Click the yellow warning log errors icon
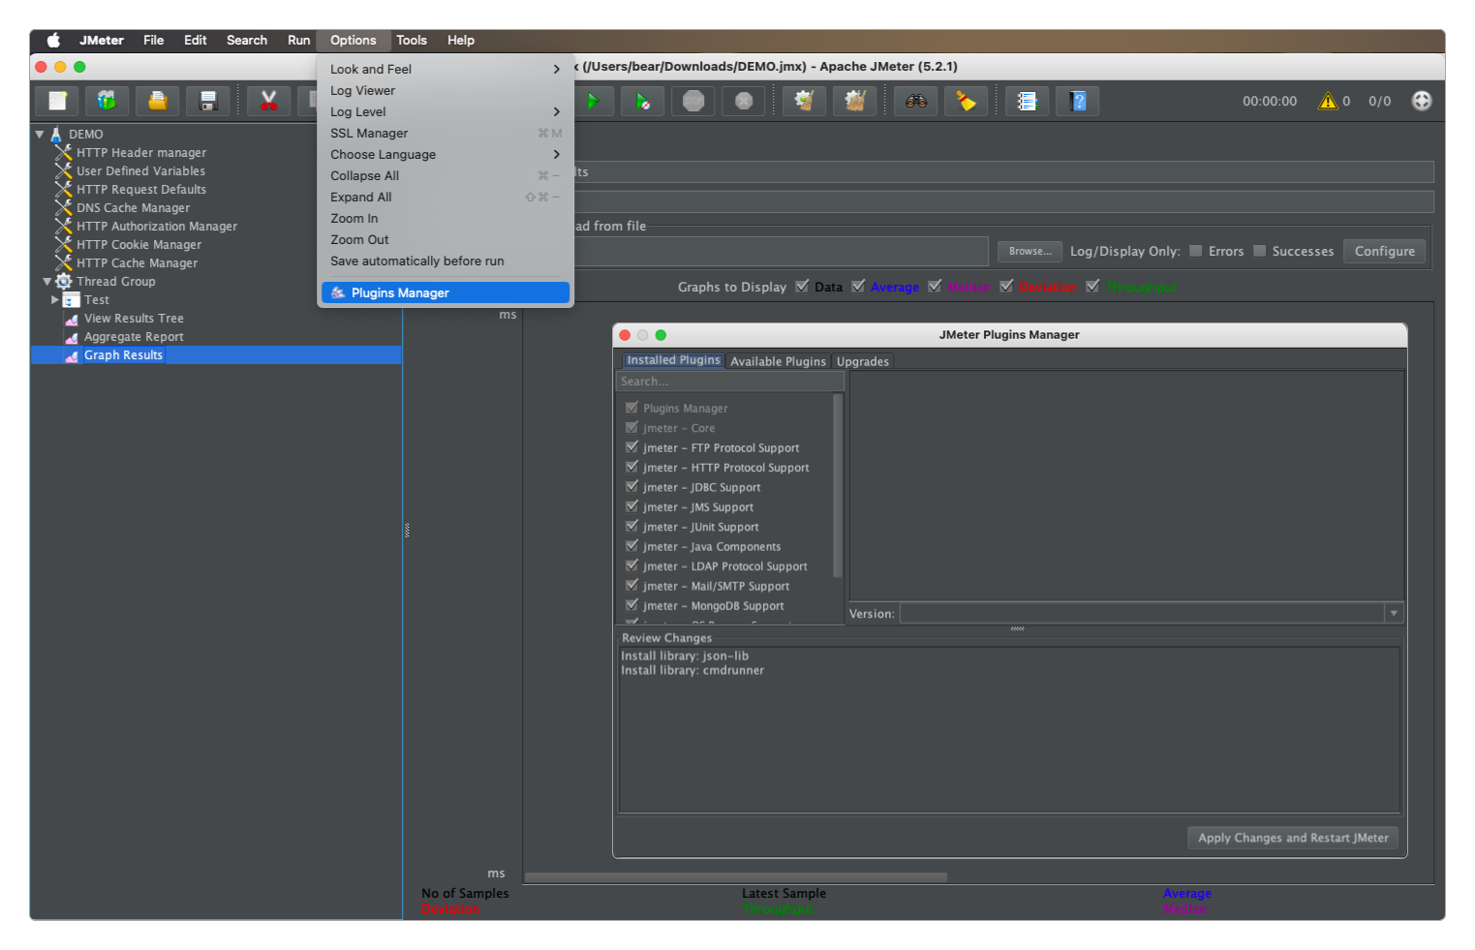 [x=1328, y=101]
